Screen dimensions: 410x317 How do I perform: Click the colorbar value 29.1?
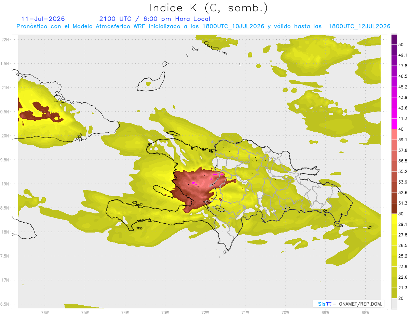402,224
